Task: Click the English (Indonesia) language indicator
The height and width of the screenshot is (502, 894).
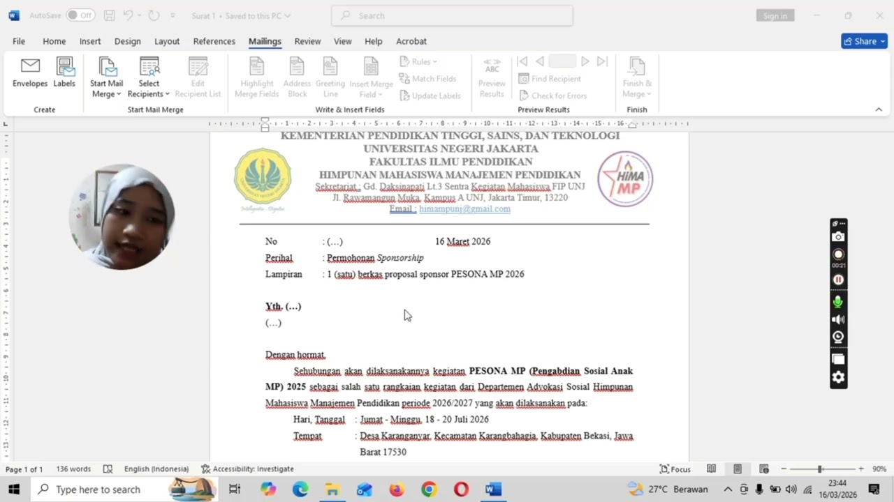Action: point(156,469)
